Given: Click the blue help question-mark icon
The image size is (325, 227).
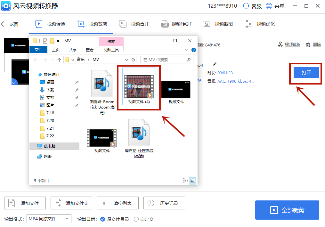Looking at the screenshot, I should (x=194, y=50).
